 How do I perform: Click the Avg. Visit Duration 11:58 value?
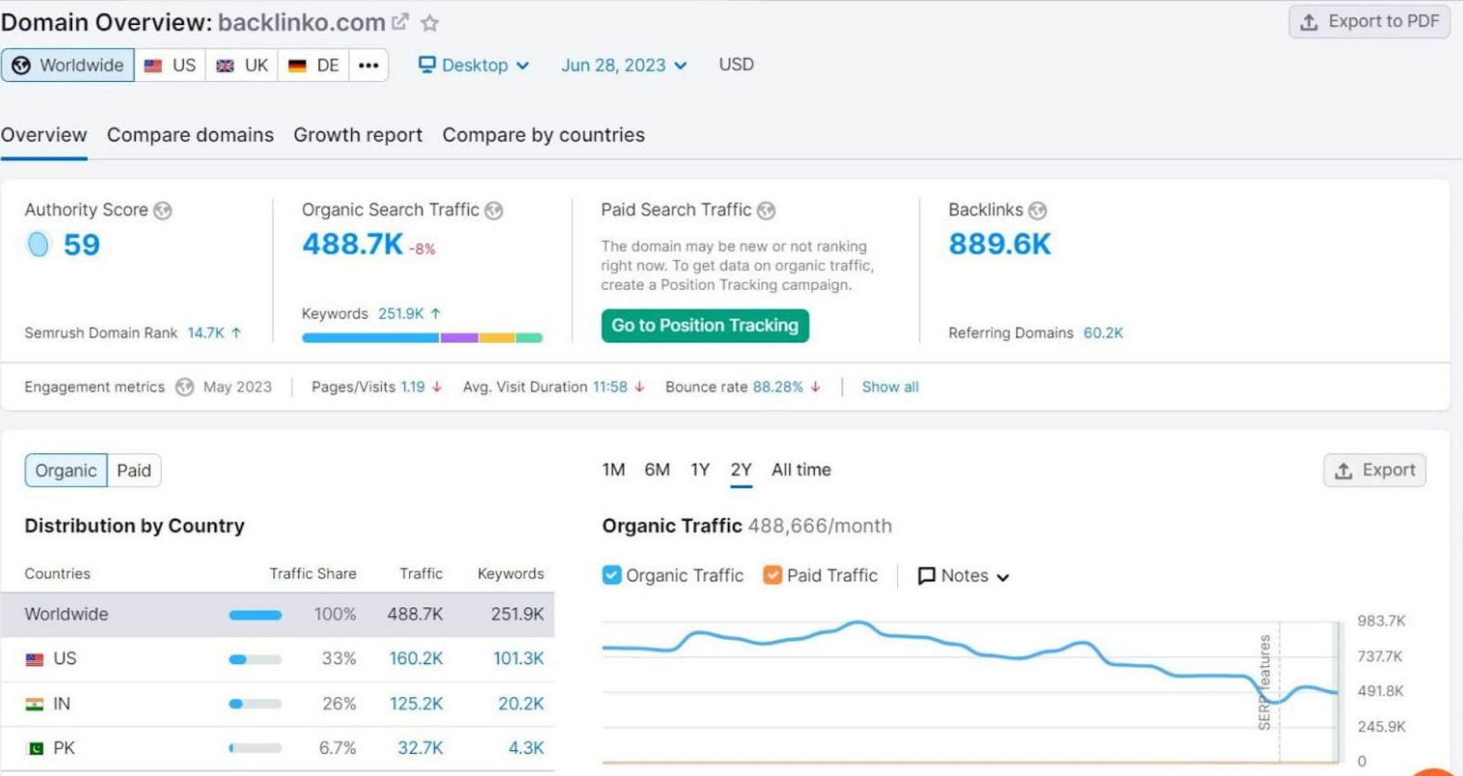(x=610, y=387)
